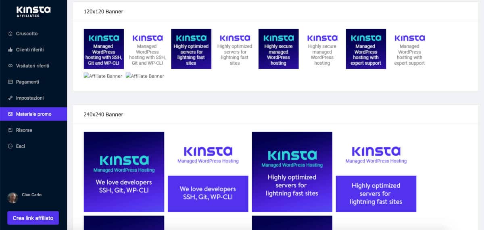This screenshot has height=230, width=484.
Task: Choose the white 120x120 lightning fast sites banner
Action: point(235,49)
